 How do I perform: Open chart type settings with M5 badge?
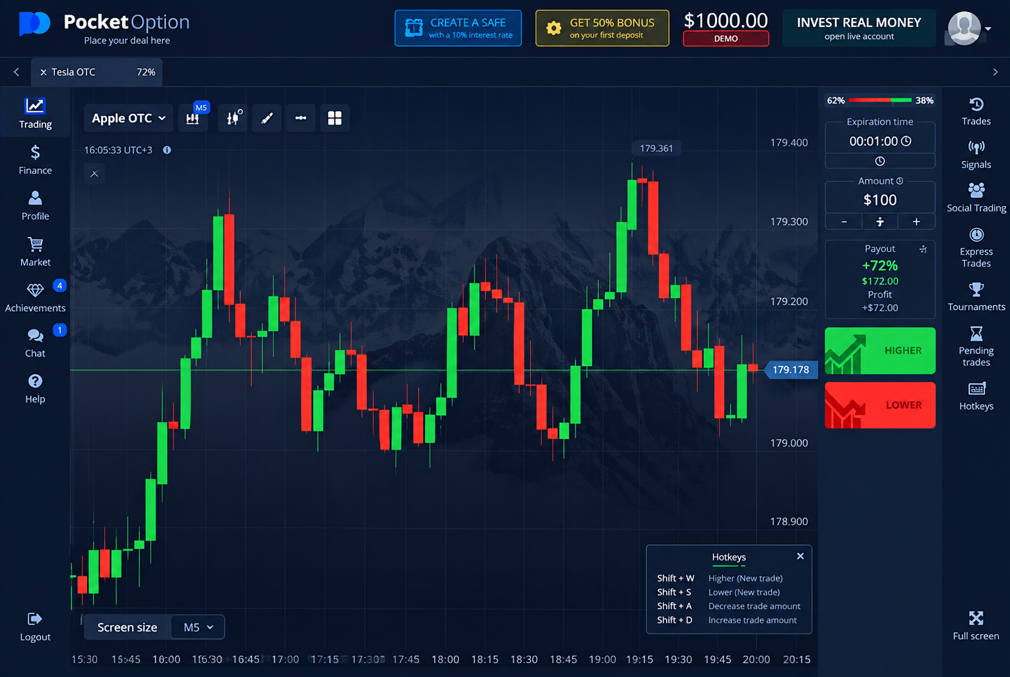193,117
